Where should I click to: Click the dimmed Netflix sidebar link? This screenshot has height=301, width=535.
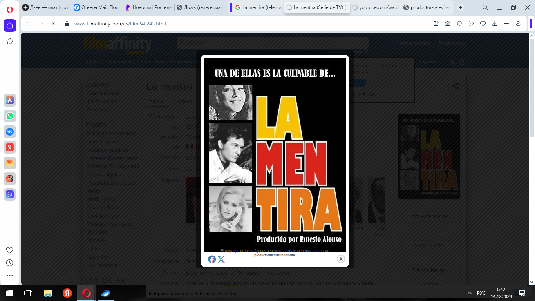point(93,191)
